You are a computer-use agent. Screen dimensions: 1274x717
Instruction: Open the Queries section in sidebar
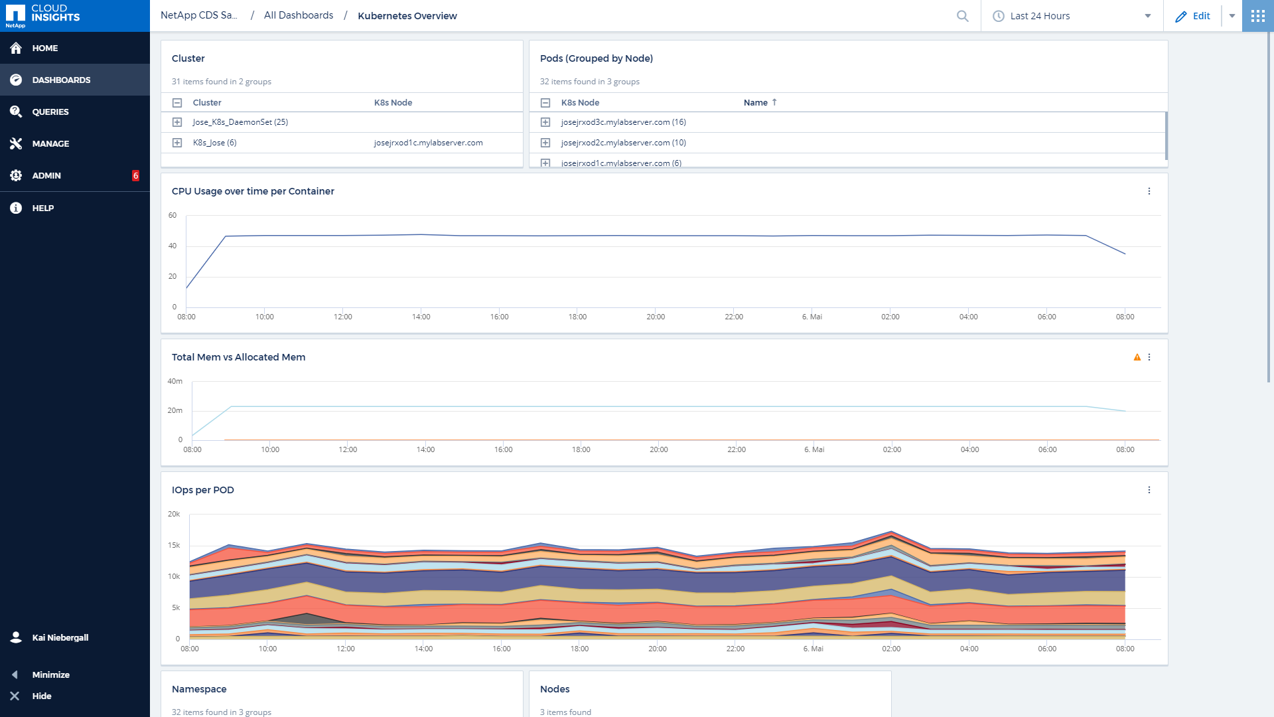point(50,112)
